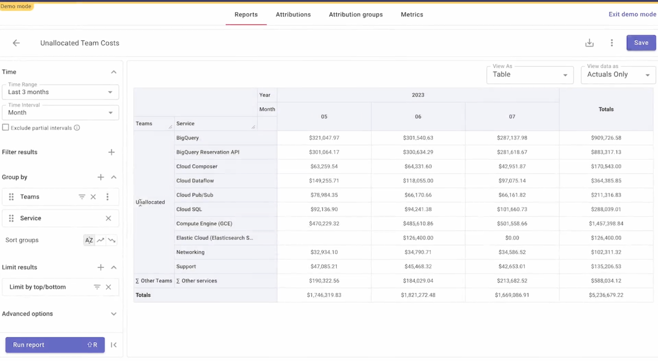
Task: Add a filter with plus icon
Action: coord(111,152)
